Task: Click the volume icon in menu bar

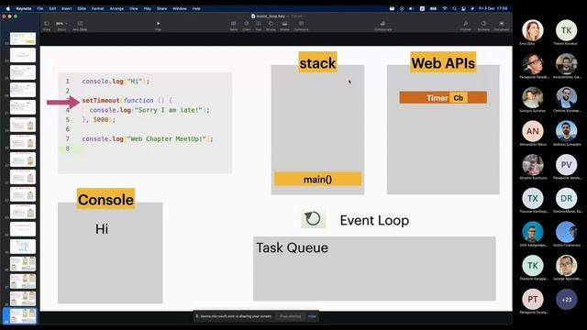Action: click(x=411, y=8)
